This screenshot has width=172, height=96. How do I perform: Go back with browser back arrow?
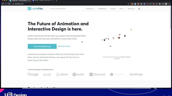(x=3, y=4)
